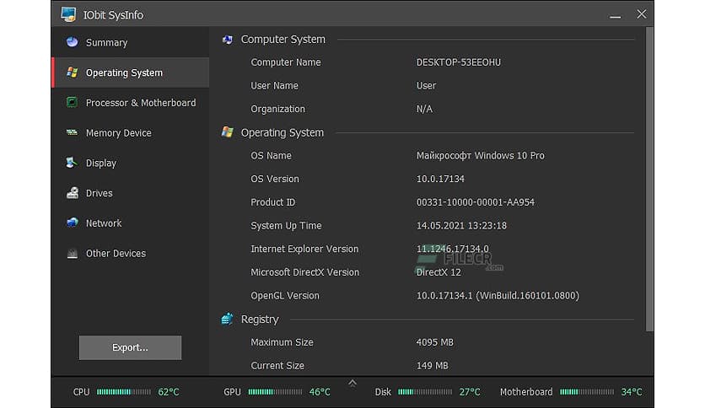Click the Other Devices icon in sidebar
The width and height of the screenshot is (705, 408).
[72, 254]
